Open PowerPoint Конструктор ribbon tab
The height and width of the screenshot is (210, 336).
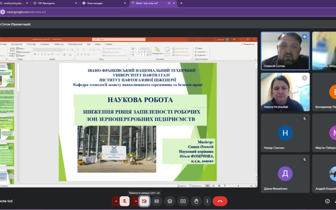click(16, 44)
